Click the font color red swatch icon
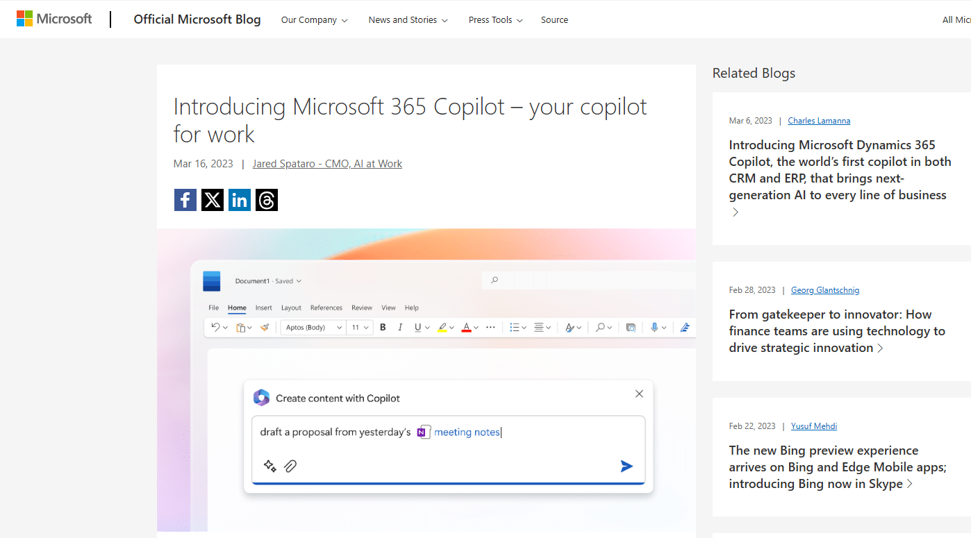 click(x=466, y=328)
